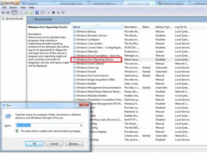
Task: Click 'Shares Win...' description cell
Action: [x=131, y=91]
